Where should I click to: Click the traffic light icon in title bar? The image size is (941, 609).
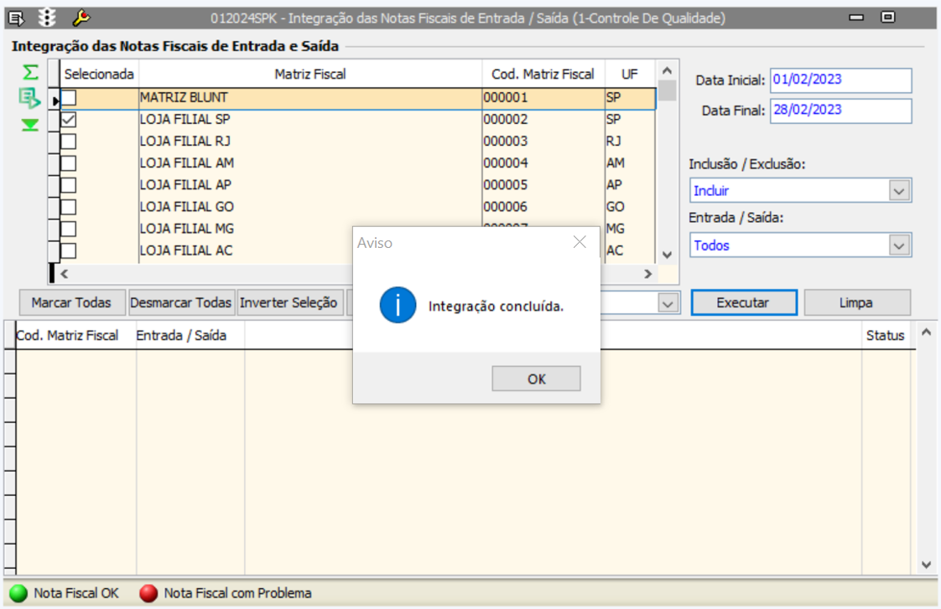point(47,17)
